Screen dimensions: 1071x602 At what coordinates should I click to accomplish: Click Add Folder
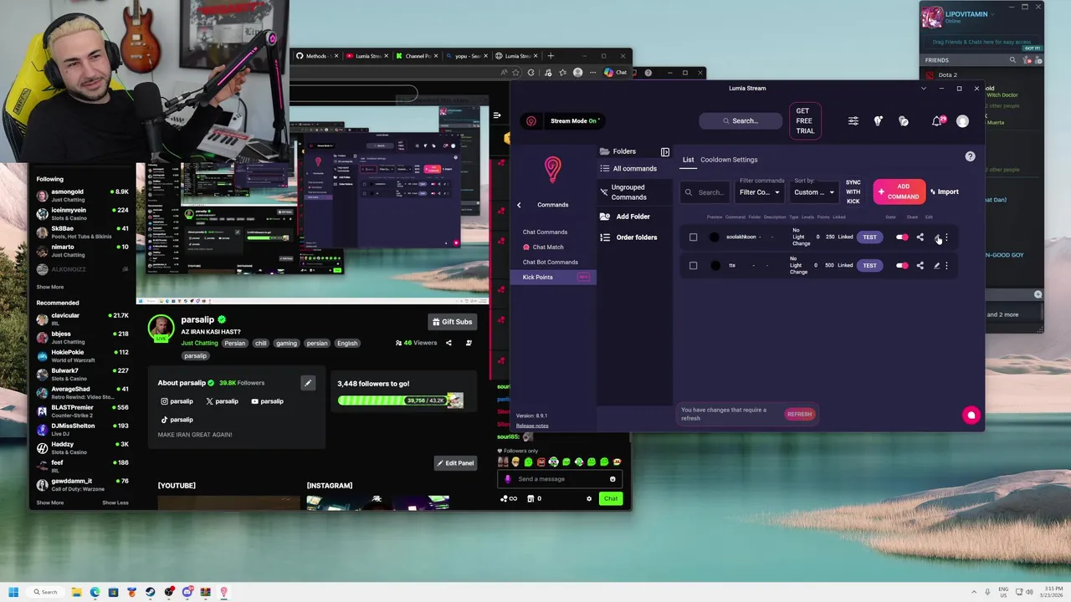[633, 217]
